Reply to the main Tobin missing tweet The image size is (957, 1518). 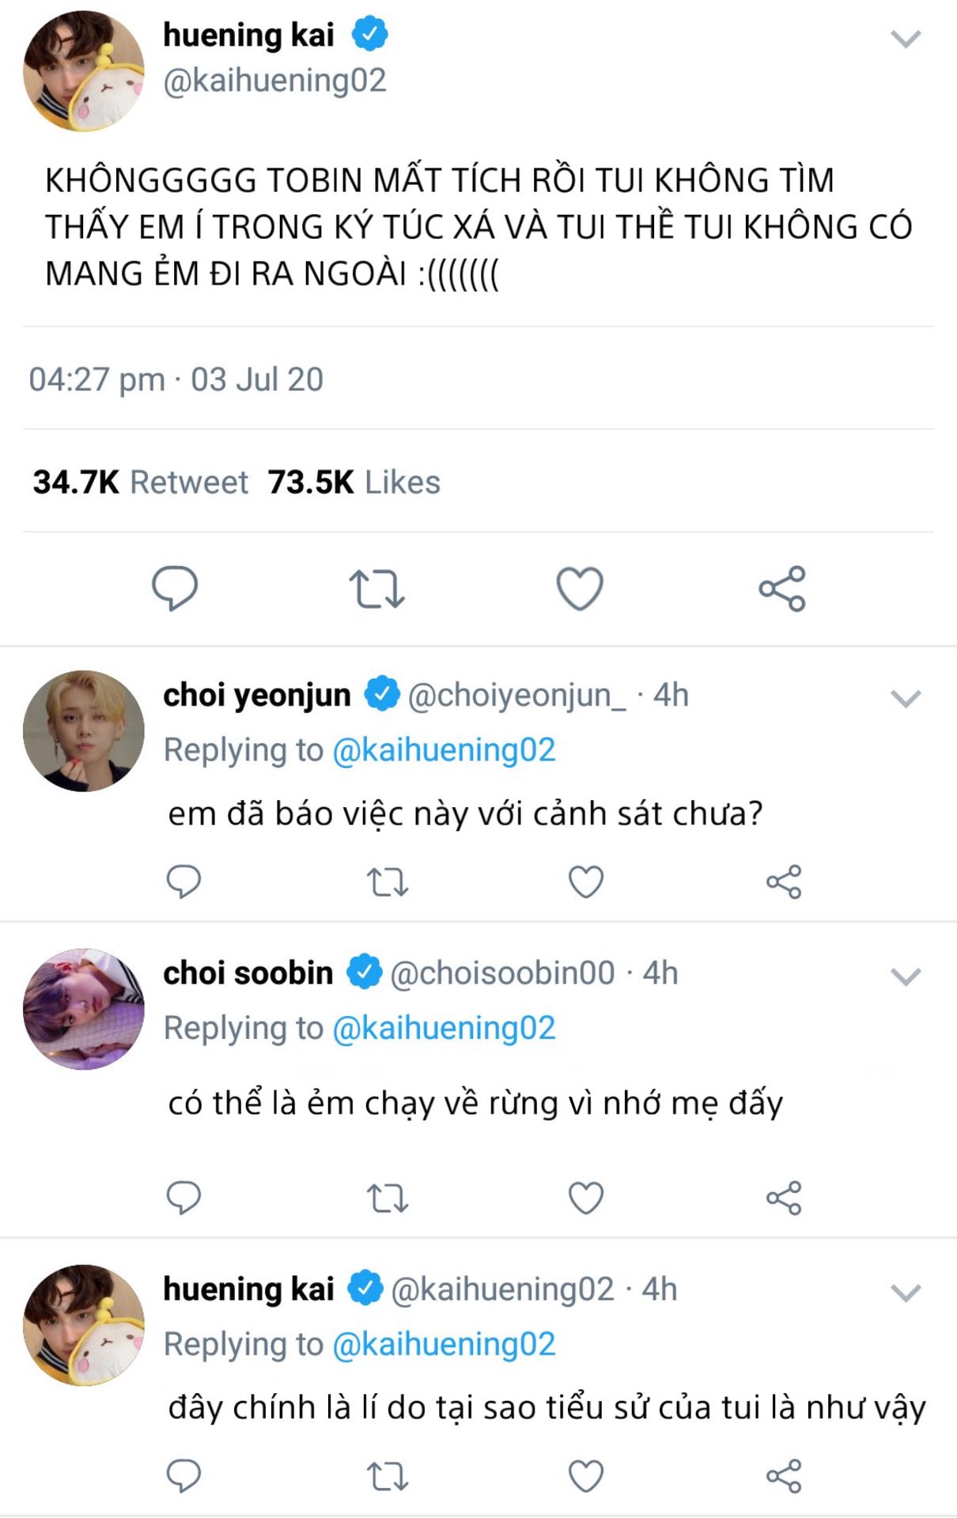pyautogui.click(x=175, y=588)
